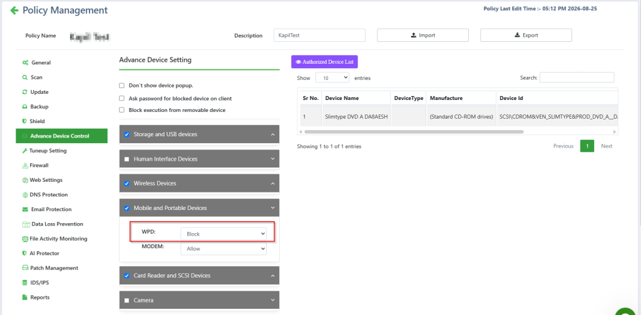The width and height of the screenshot is (641, 315).
Task: Click the Email Protection envelope icon
Action: pyautogui.click(x=25, y=209)
